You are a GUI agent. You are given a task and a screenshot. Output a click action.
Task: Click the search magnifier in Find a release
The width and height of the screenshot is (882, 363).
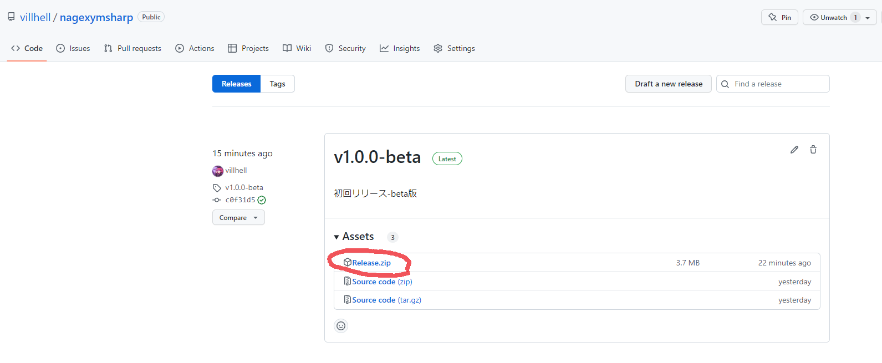coord(725,84)
